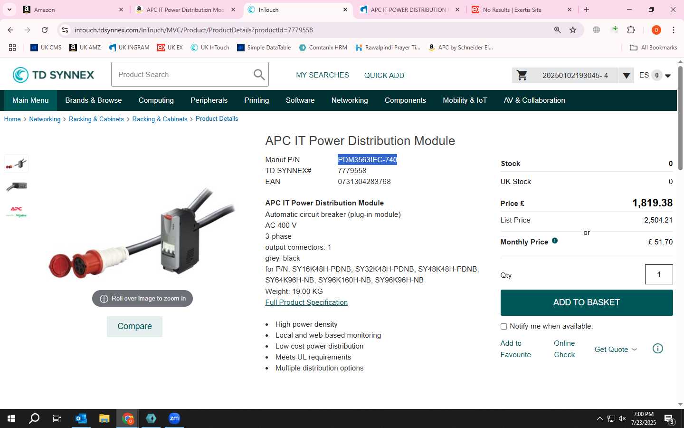Open the Main Menu item
Viewport: 684px width, 428px height.
coord(30,100)
